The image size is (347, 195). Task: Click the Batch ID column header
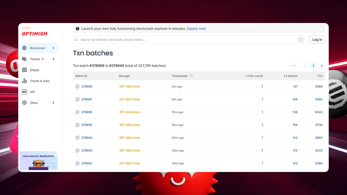pyautogui.click(x=81, y=76)
